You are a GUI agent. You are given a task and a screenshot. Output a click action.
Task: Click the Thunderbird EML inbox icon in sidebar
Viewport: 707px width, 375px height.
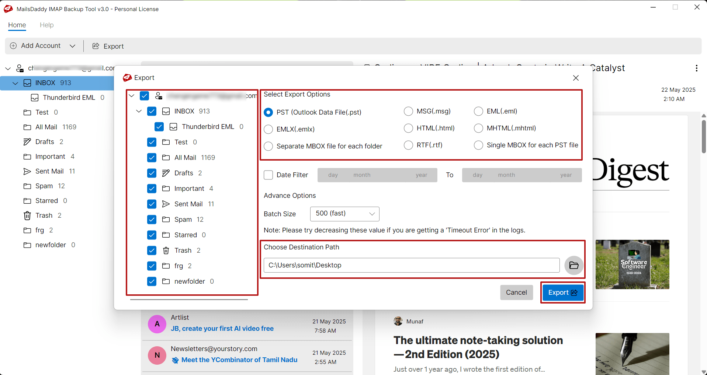[35, 98]
